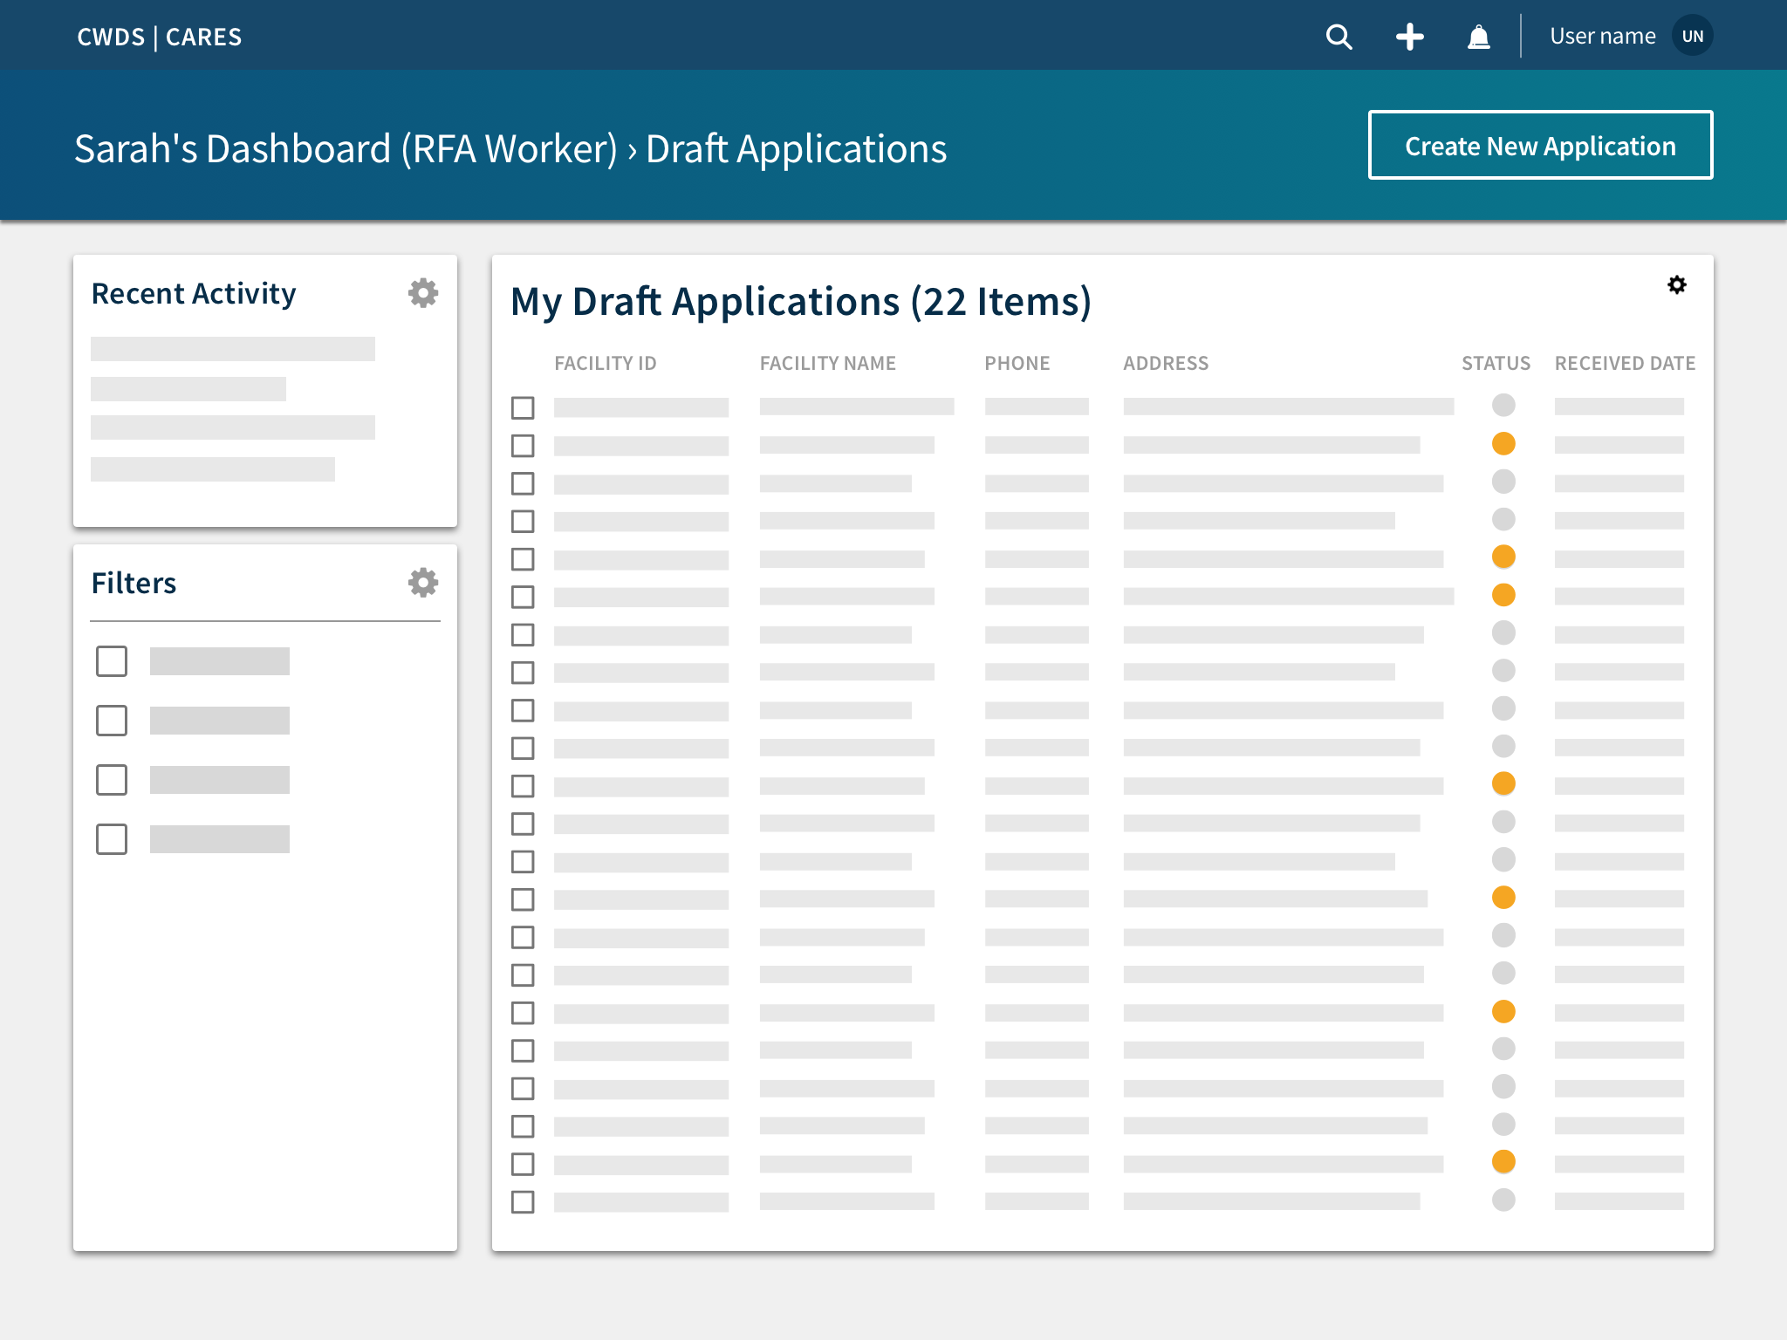Click Create New Application button
The width and height of the screenshot is (1787, 1340).
(1539, 146)
